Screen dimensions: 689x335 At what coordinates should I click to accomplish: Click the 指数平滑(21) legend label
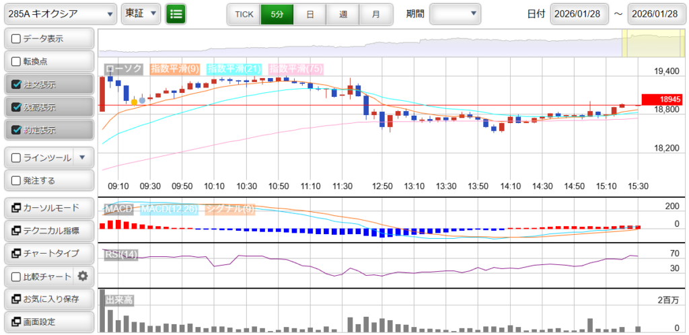[x=234, y=69]
